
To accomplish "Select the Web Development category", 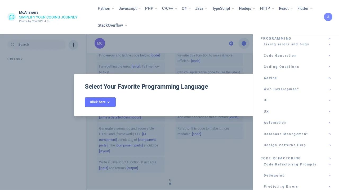I will (x=281, y=89).
